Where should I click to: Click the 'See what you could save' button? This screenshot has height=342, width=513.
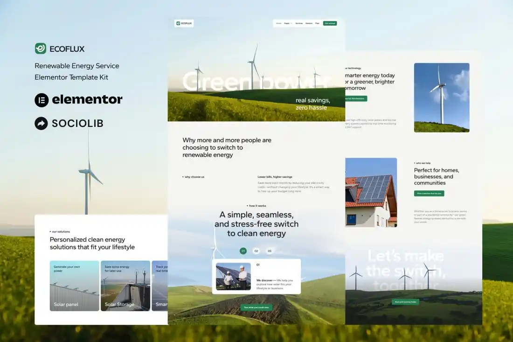pos(256,307)
